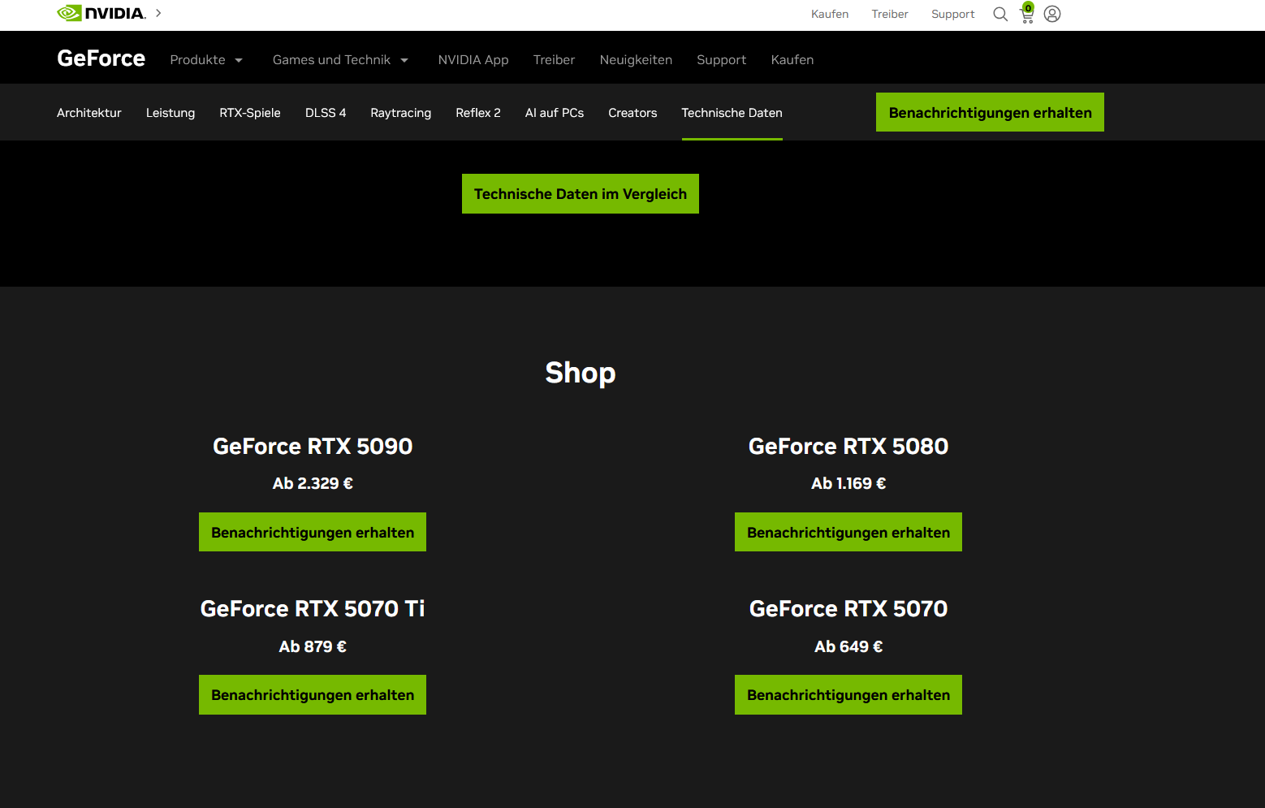Switch to the Raytracing tab

point(401,113)
